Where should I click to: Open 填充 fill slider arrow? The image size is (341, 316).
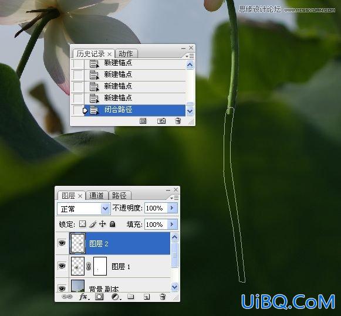click(x=172, y=224)
